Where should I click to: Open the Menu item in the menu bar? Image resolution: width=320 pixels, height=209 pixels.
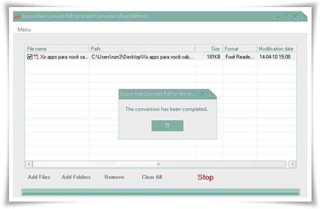point(24,29)
